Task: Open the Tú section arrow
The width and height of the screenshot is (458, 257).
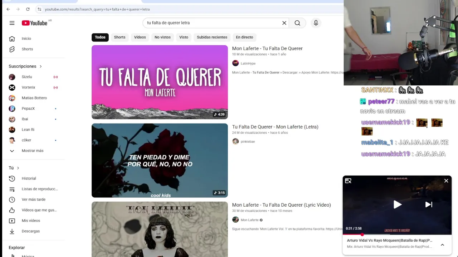Action: [x=18, y=168]
